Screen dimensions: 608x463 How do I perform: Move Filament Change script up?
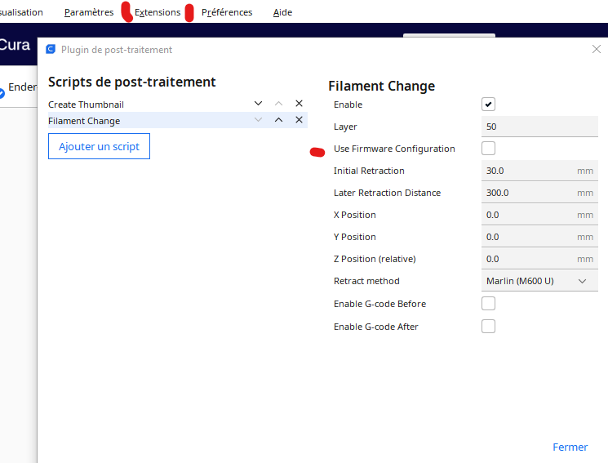[278, 120]
